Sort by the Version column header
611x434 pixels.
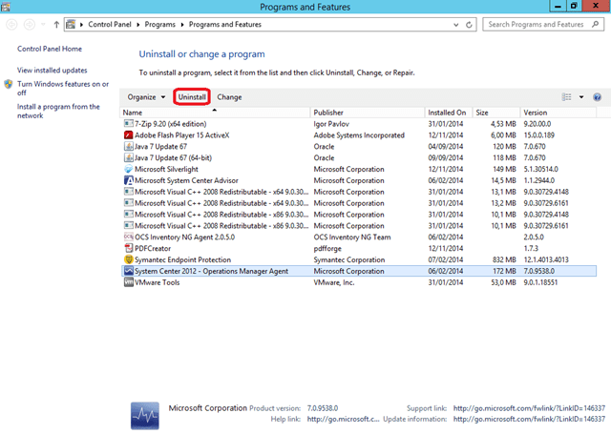[558, 113]
